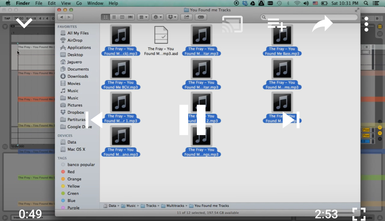
Task: Open the Go menu
Action: coord(79,3)
